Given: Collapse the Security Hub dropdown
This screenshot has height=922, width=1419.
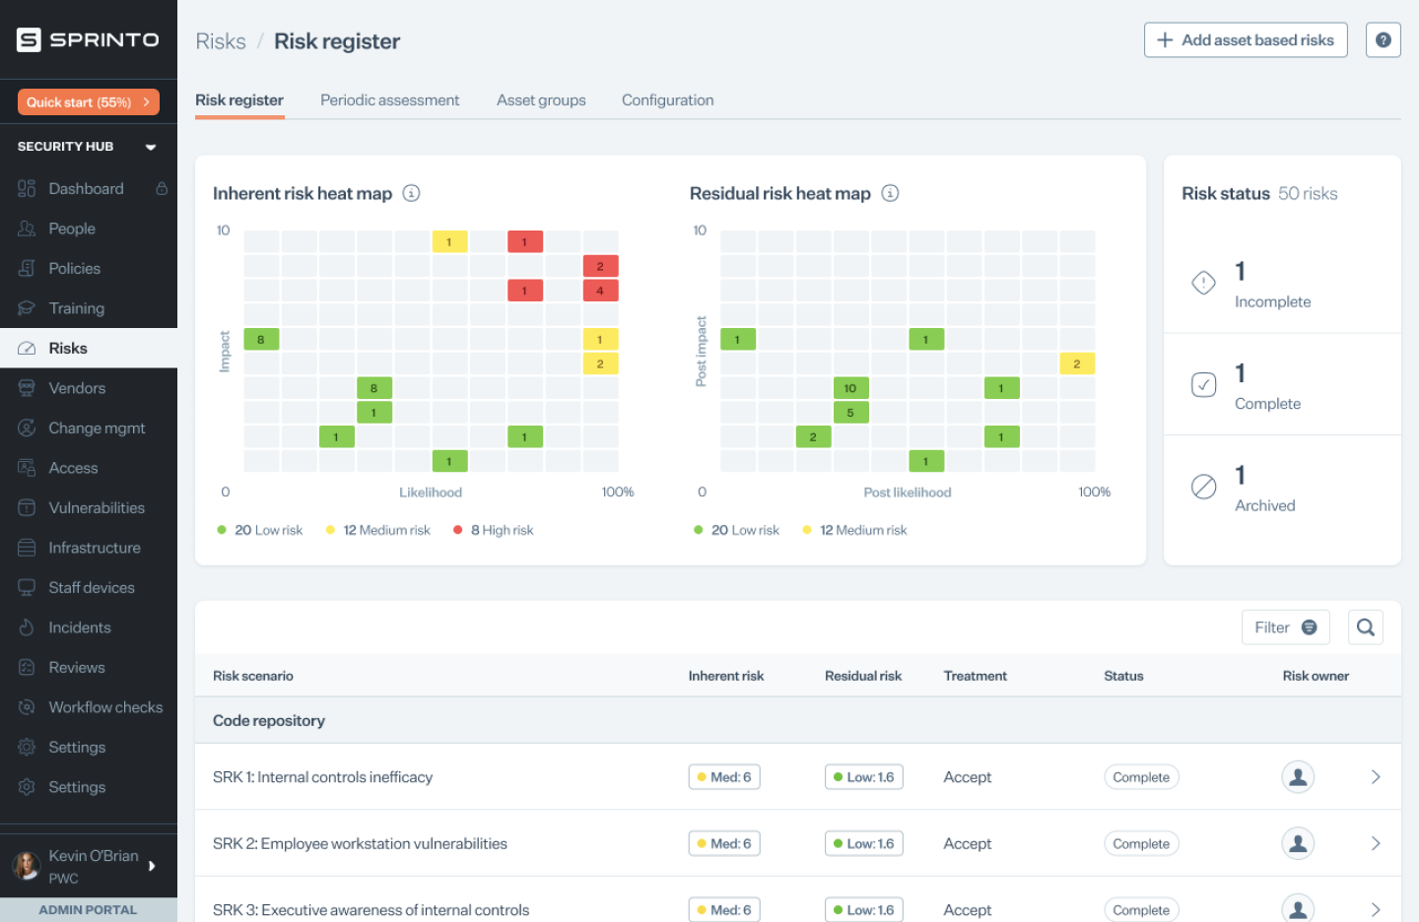Looking at the screenshot, I should tap(151, 147).
